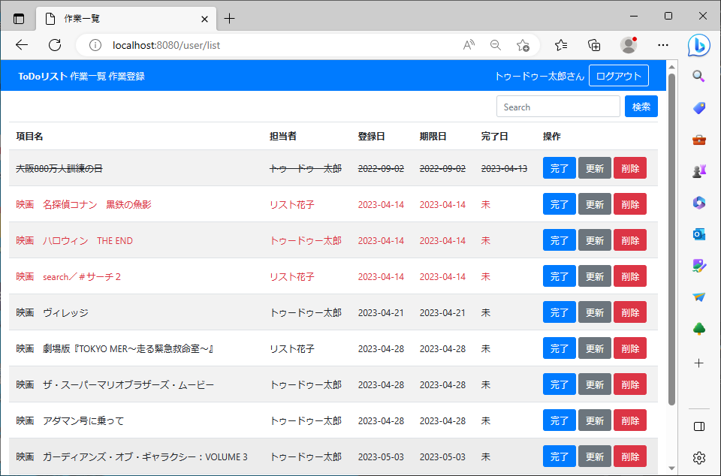Click inside the Search text field
The width and height of the screenshot is (721, 476).
(557, 107)
